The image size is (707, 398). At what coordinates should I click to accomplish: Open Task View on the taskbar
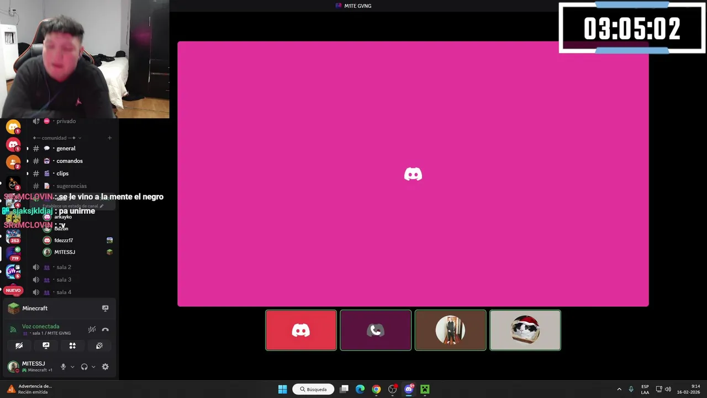pos(344,389)
